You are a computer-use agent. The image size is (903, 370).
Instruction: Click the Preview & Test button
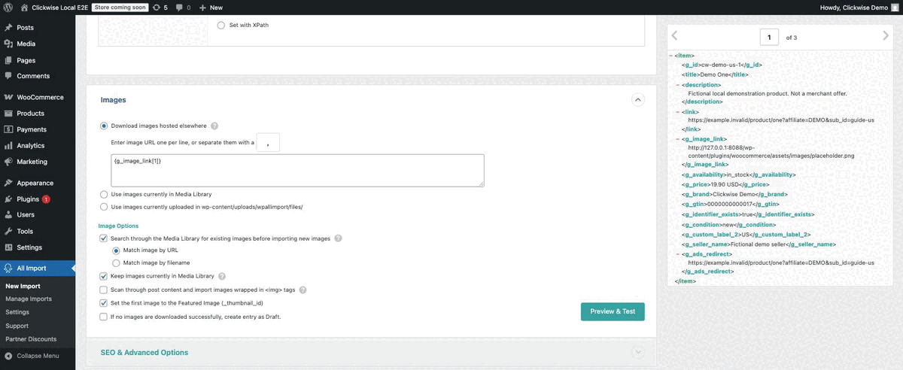pyautogui.click(x=613, y=311)
